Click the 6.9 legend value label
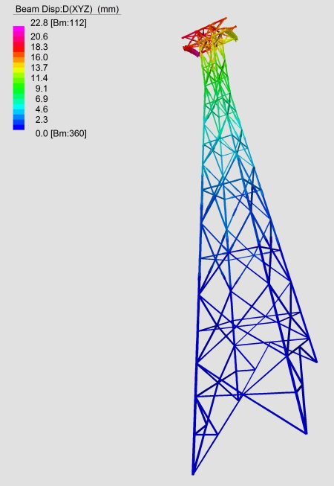The width and height of the screenshot is (334, 486). tap(42, 99)
